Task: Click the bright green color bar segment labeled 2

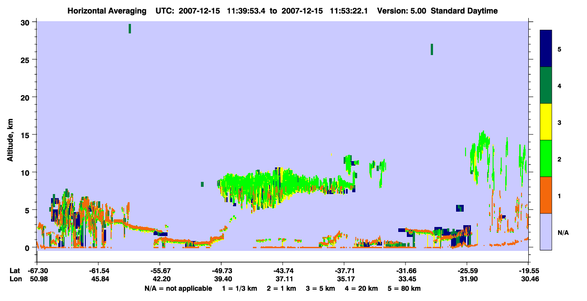Action: coord(546,158)
